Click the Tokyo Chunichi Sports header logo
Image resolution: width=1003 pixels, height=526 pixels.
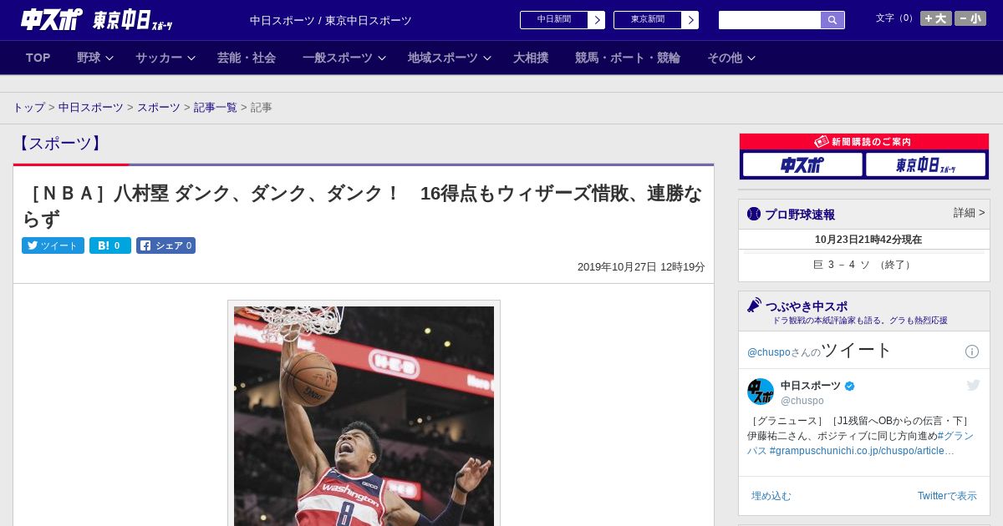(x=133, y=20)
